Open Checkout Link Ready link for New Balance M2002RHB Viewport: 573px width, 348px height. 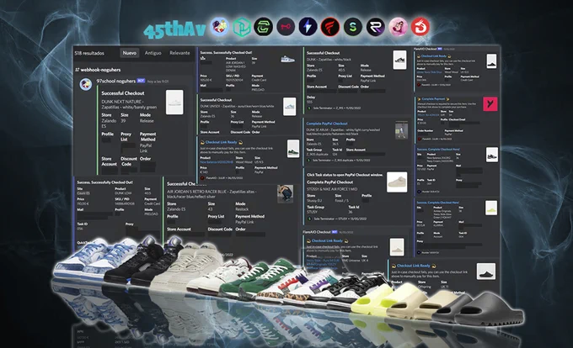click(x=221, y=142)
